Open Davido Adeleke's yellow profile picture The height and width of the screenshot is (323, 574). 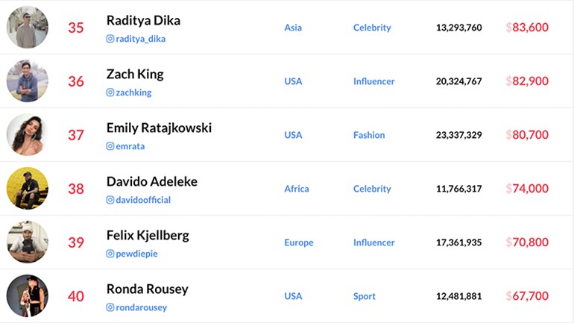[28, 188]
